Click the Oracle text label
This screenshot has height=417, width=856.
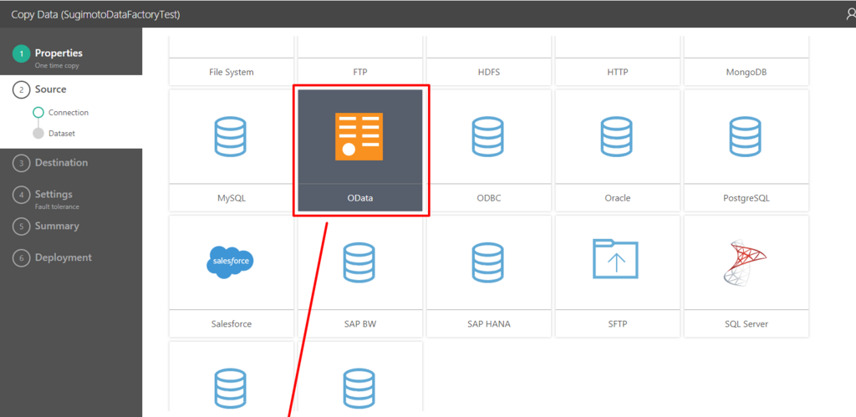(x=618, y=198)
